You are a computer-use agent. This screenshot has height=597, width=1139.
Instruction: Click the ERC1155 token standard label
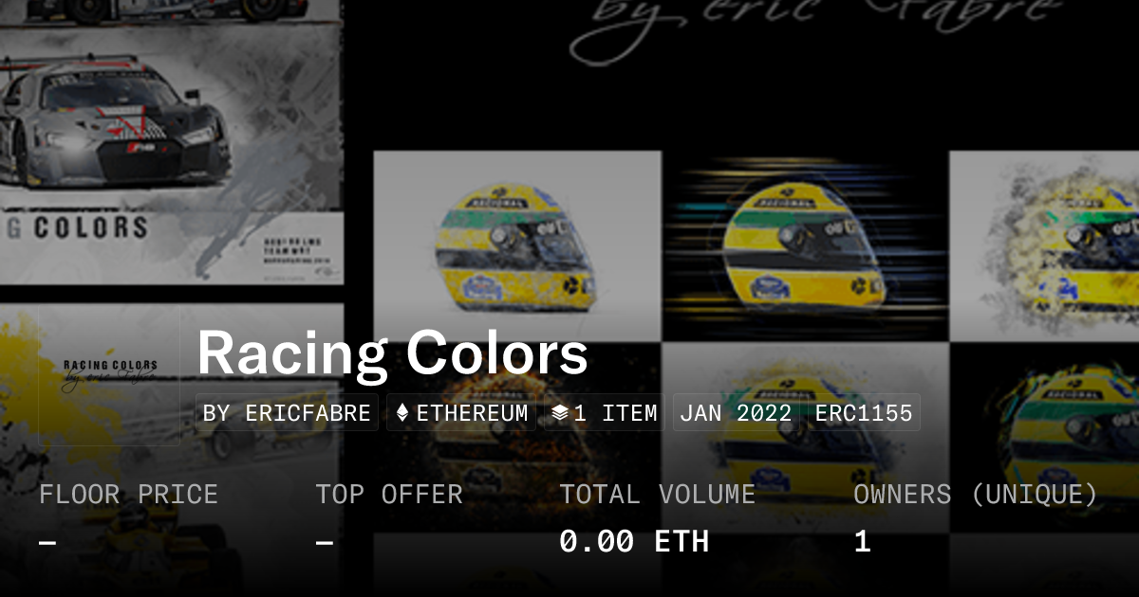pos(864,413)
